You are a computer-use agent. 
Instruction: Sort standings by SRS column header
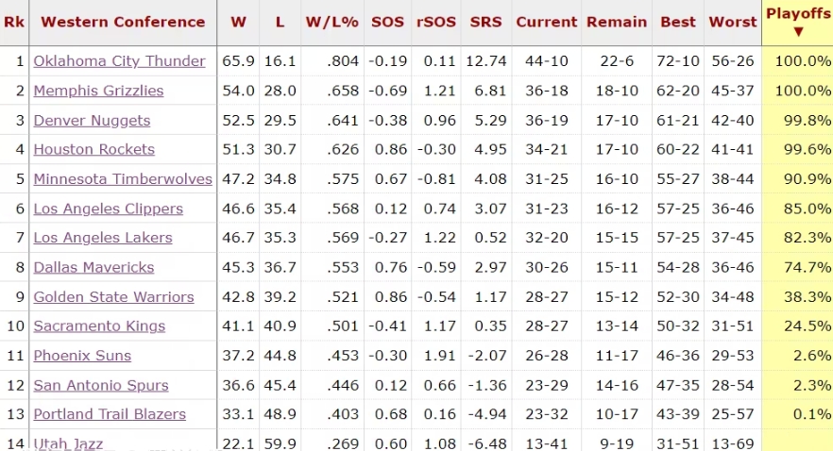pyautogui.click(x=485, y=22)
